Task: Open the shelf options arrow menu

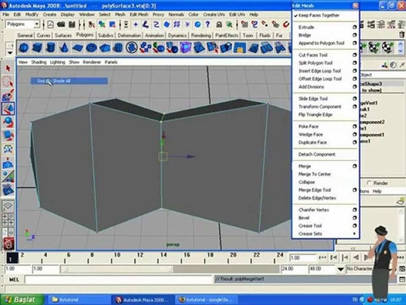Action: click(10, 53)
